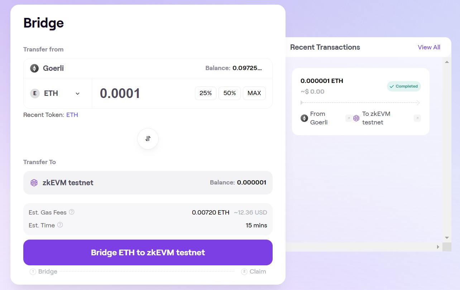Click the Transfer To label
This screenshot has width=460, height=290.
point(39,162)
